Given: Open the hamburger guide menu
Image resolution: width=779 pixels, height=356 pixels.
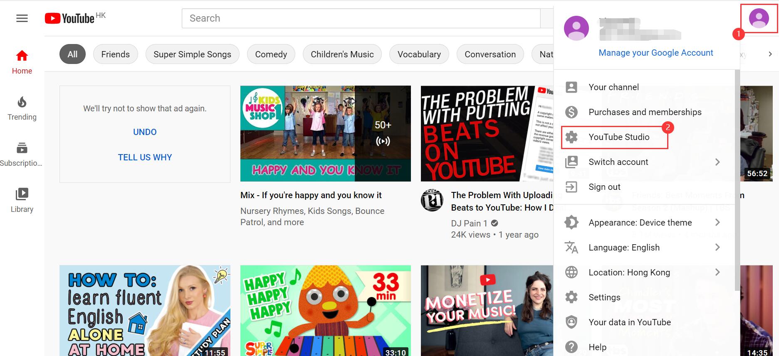Looking at the screenshot, I should pyautogui.click(x=22, y=18).
